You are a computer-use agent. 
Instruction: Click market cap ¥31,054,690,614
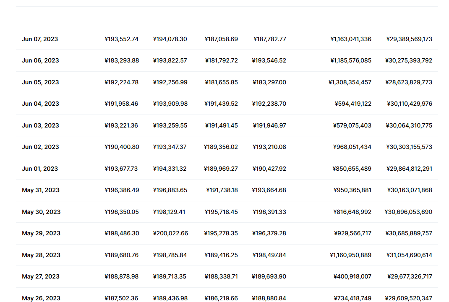tap(409, 255)
